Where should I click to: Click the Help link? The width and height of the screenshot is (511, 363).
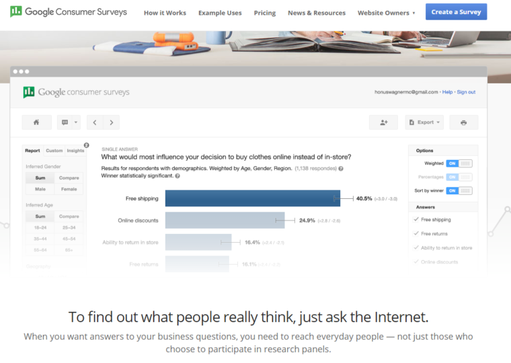coord(447,92)
